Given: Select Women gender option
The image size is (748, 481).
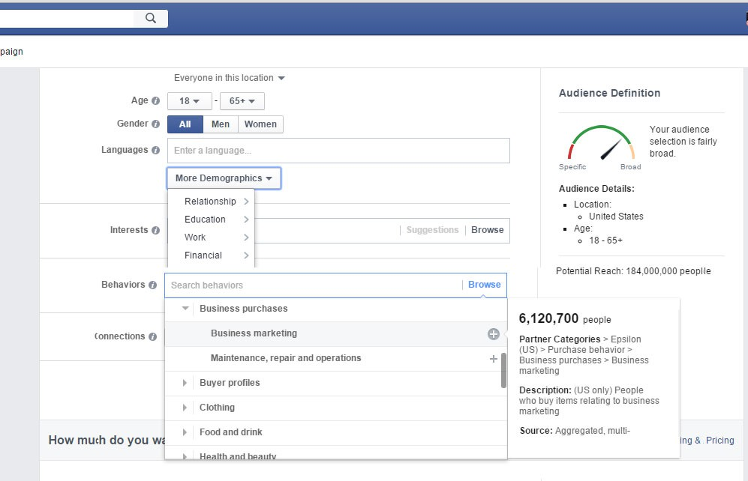Looking at the screenshot, I should (260, 124).
